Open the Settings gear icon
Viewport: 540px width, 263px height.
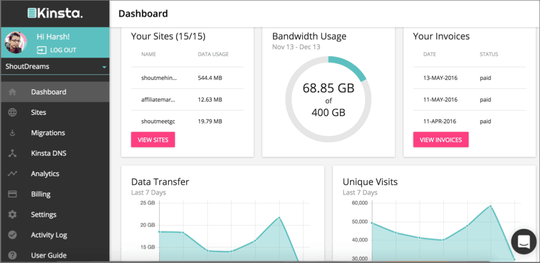(x=13, y=214)
